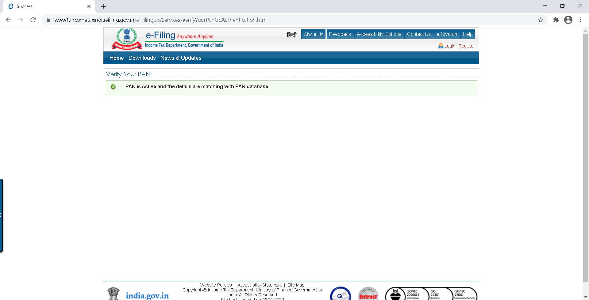Viewport: 589px width, 300px height.
Task: Click the Entrust secured seal
Action: click(x=368, y=294)
